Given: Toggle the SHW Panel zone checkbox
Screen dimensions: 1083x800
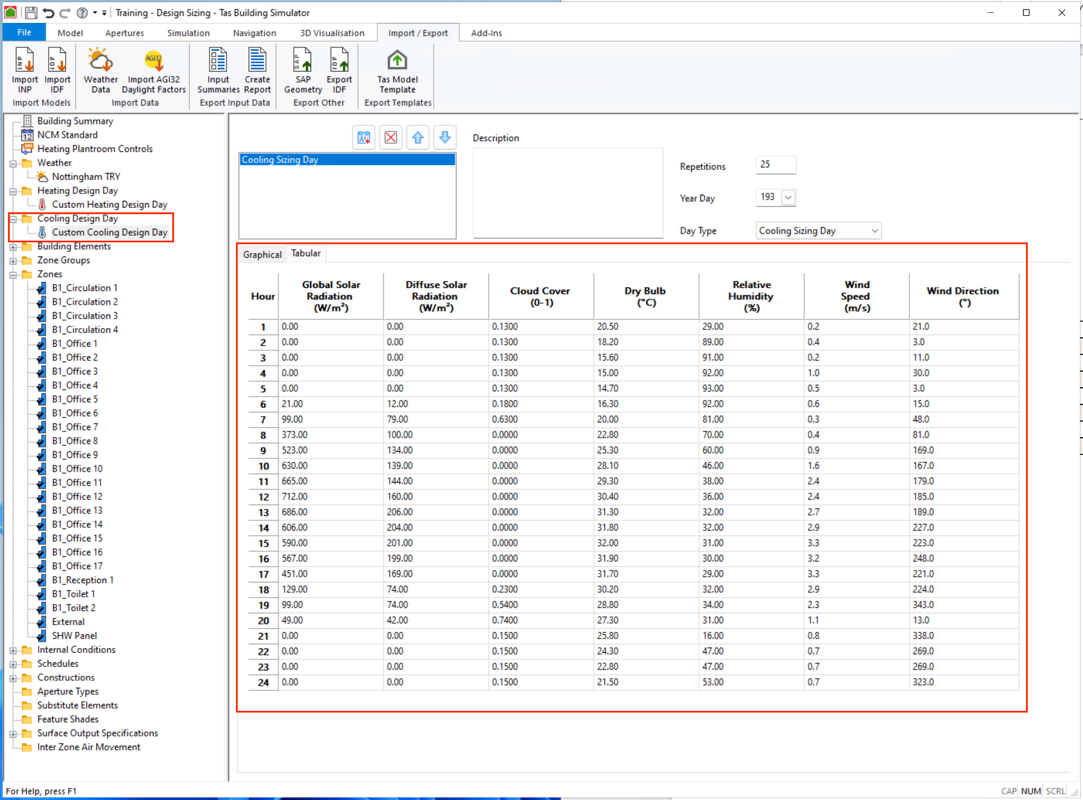Looking at the screenshot, I should click(42, 636).
